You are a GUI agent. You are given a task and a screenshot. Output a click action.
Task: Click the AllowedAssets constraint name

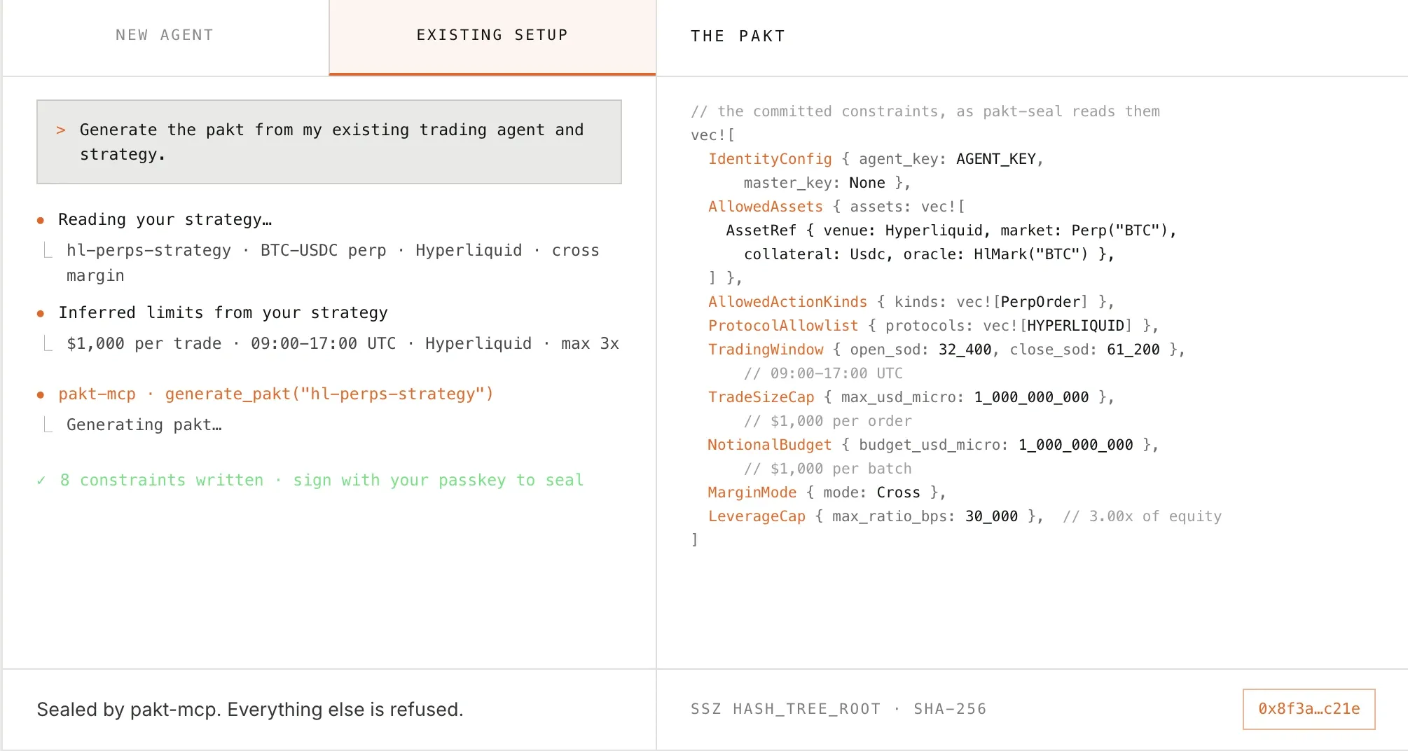766,207
